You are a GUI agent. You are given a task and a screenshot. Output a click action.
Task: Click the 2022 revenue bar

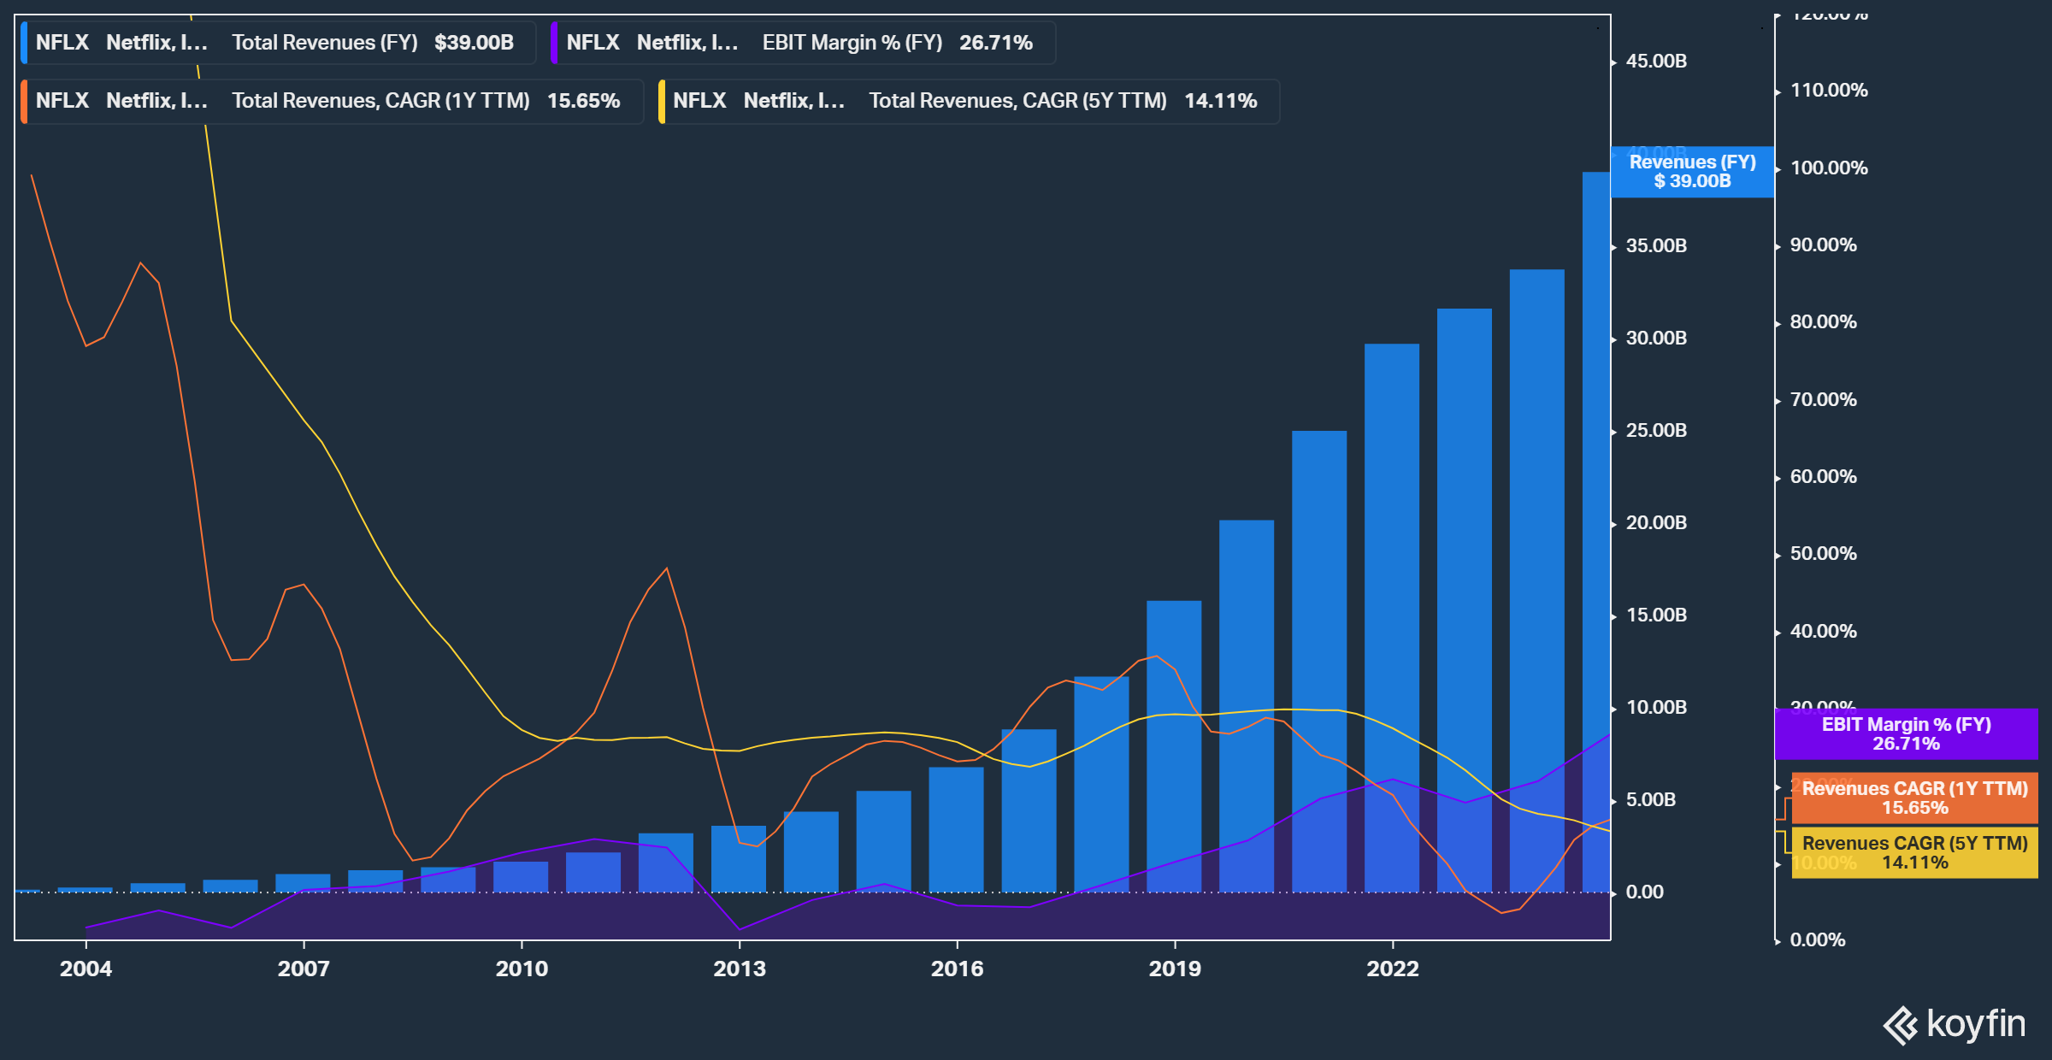click(x=1392, y=618)
